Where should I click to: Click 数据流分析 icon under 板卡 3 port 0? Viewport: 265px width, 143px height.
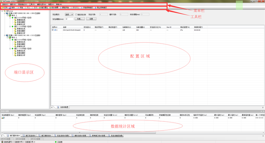[15, 24]
